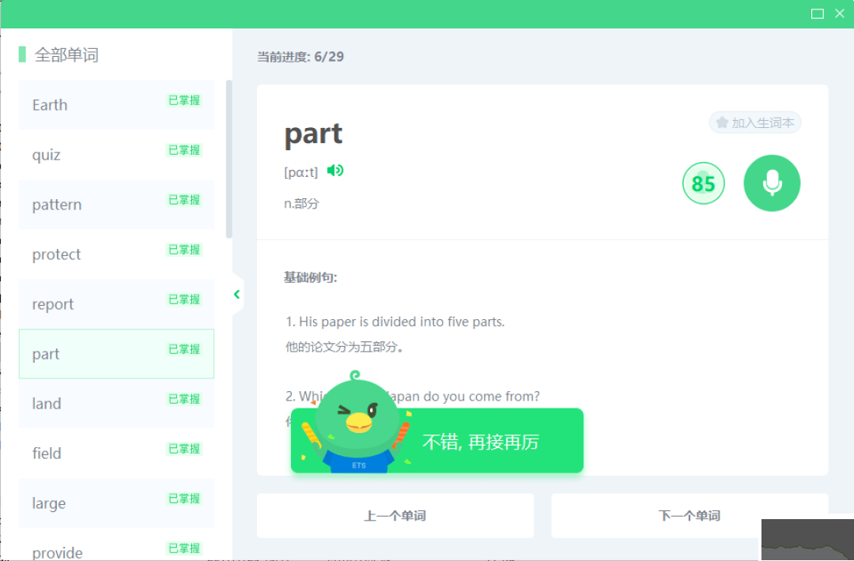Screen dimensions: 854x561
Task: Toggle mastered status for field
Action: (184, 449)
